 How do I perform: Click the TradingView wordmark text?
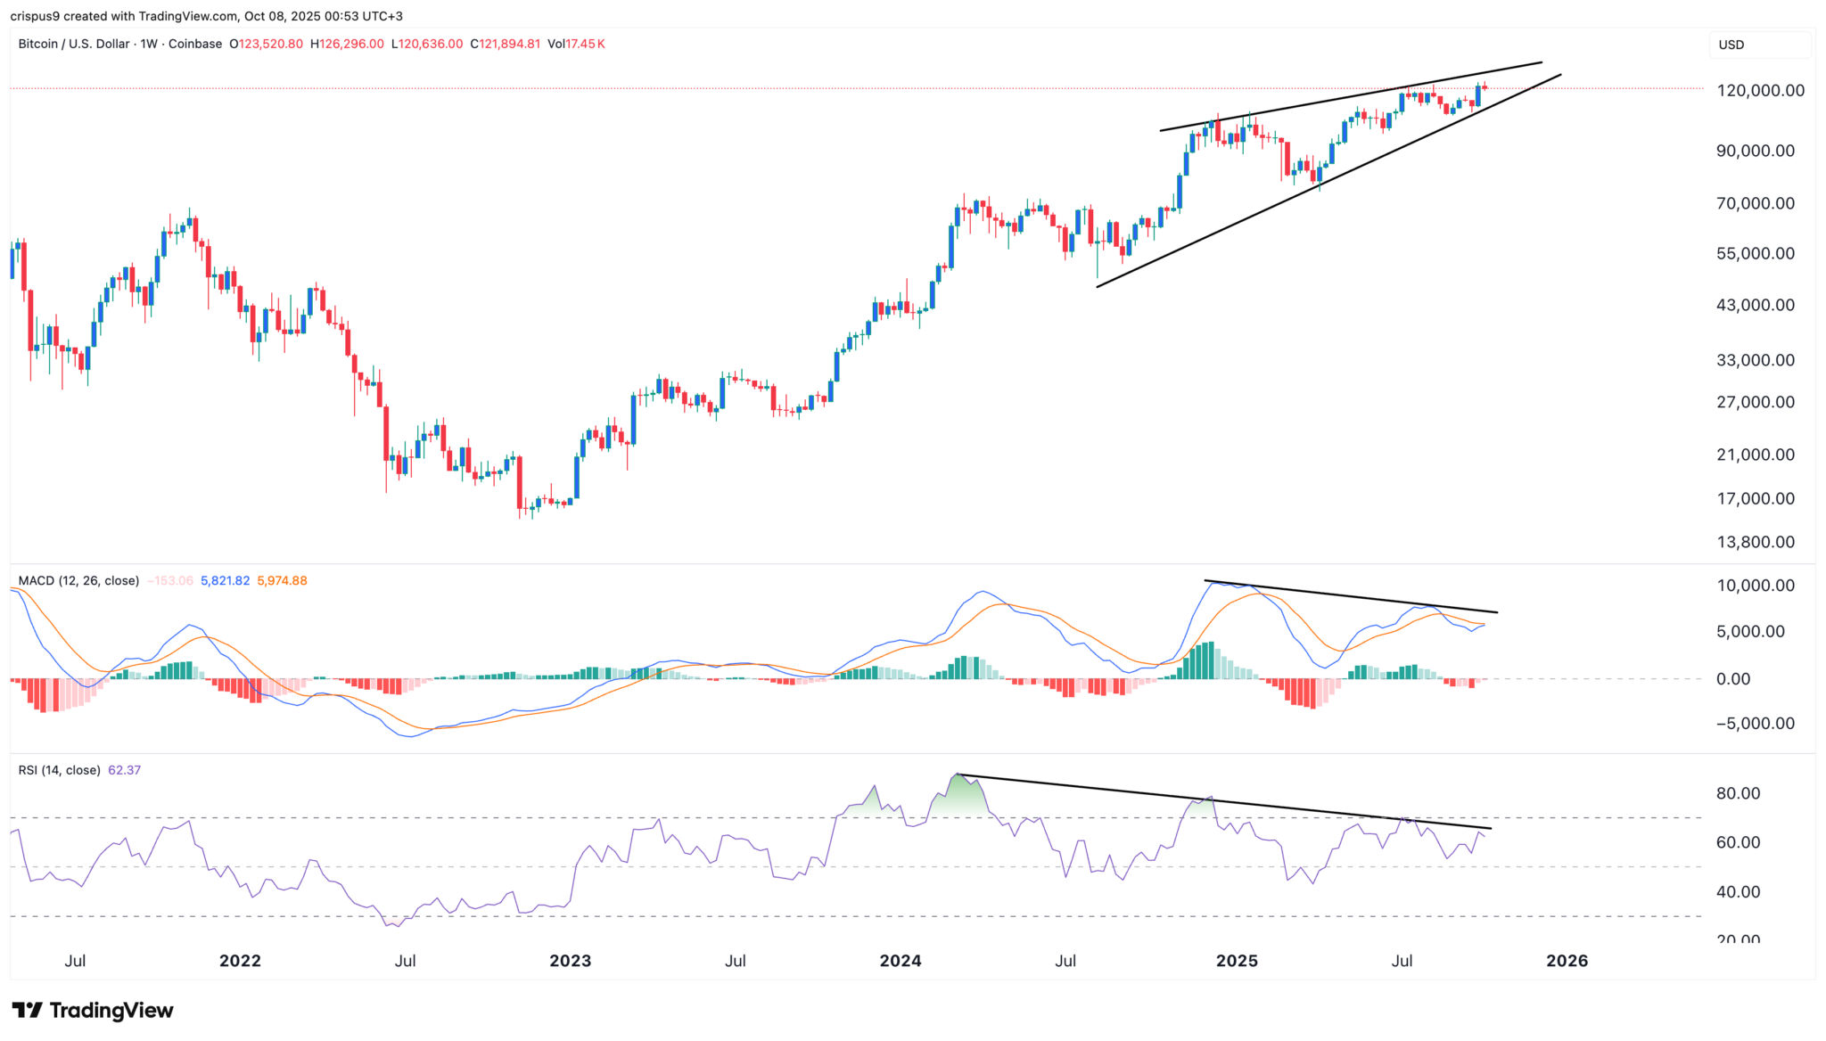111,1010
